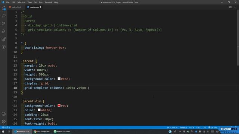Screen dimensions: 239x134
Task: Click line number 21 in the gutter
Action: [x=15, y=101]
